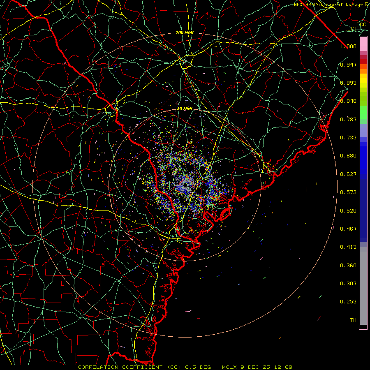Screen dimensions: 370x370
Task: Click the 0.893 scale value
Action: (x=348, y=83)
